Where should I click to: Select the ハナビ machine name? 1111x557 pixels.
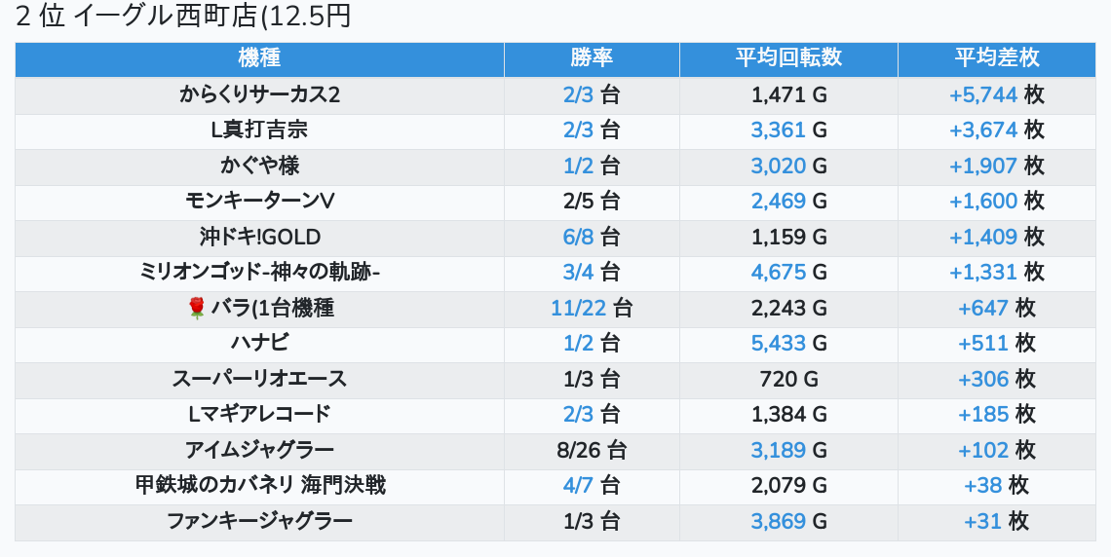[x=260, y=344]
